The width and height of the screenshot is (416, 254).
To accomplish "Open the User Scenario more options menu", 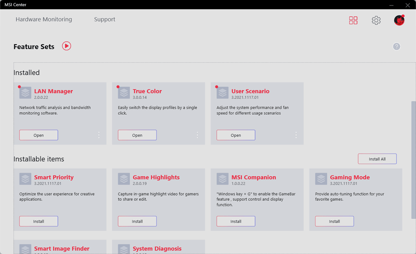I will click(x=296, y=135).
